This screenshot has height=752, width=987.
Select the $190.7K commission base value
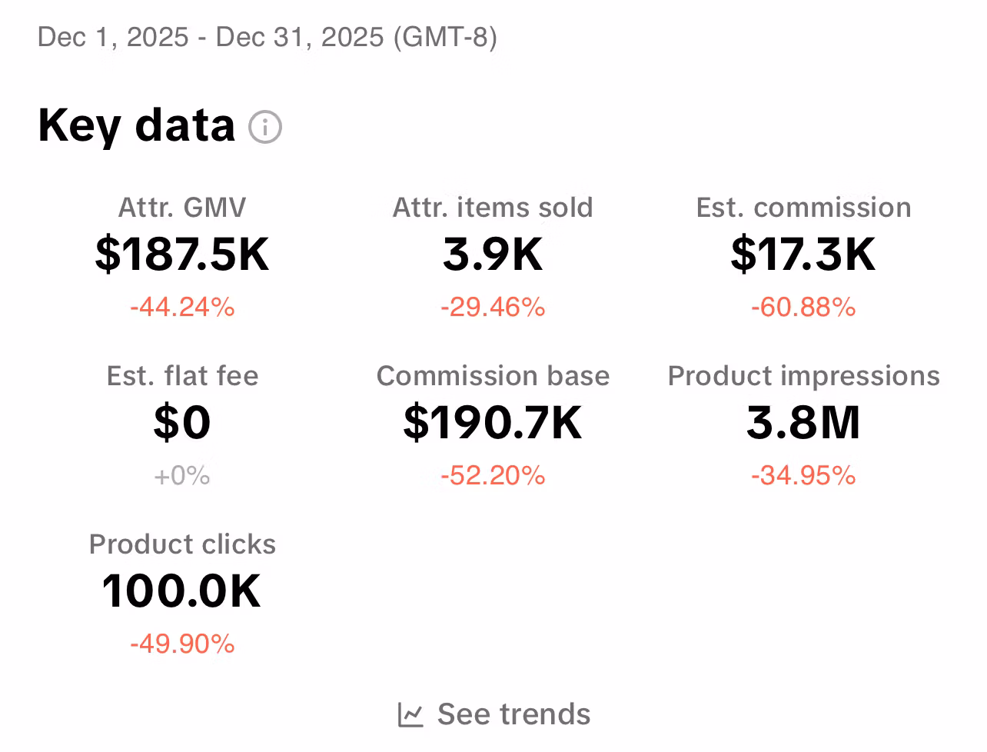coord(493,423)
